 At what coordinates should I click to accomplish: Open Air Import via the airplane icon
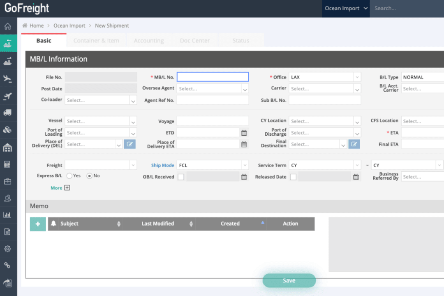coord(8,78)
